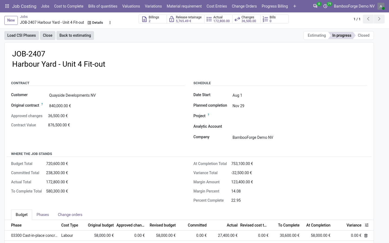Screen dimensions: 389x243
Task: Open Billings stat button
Action: (x=153, y=19)
